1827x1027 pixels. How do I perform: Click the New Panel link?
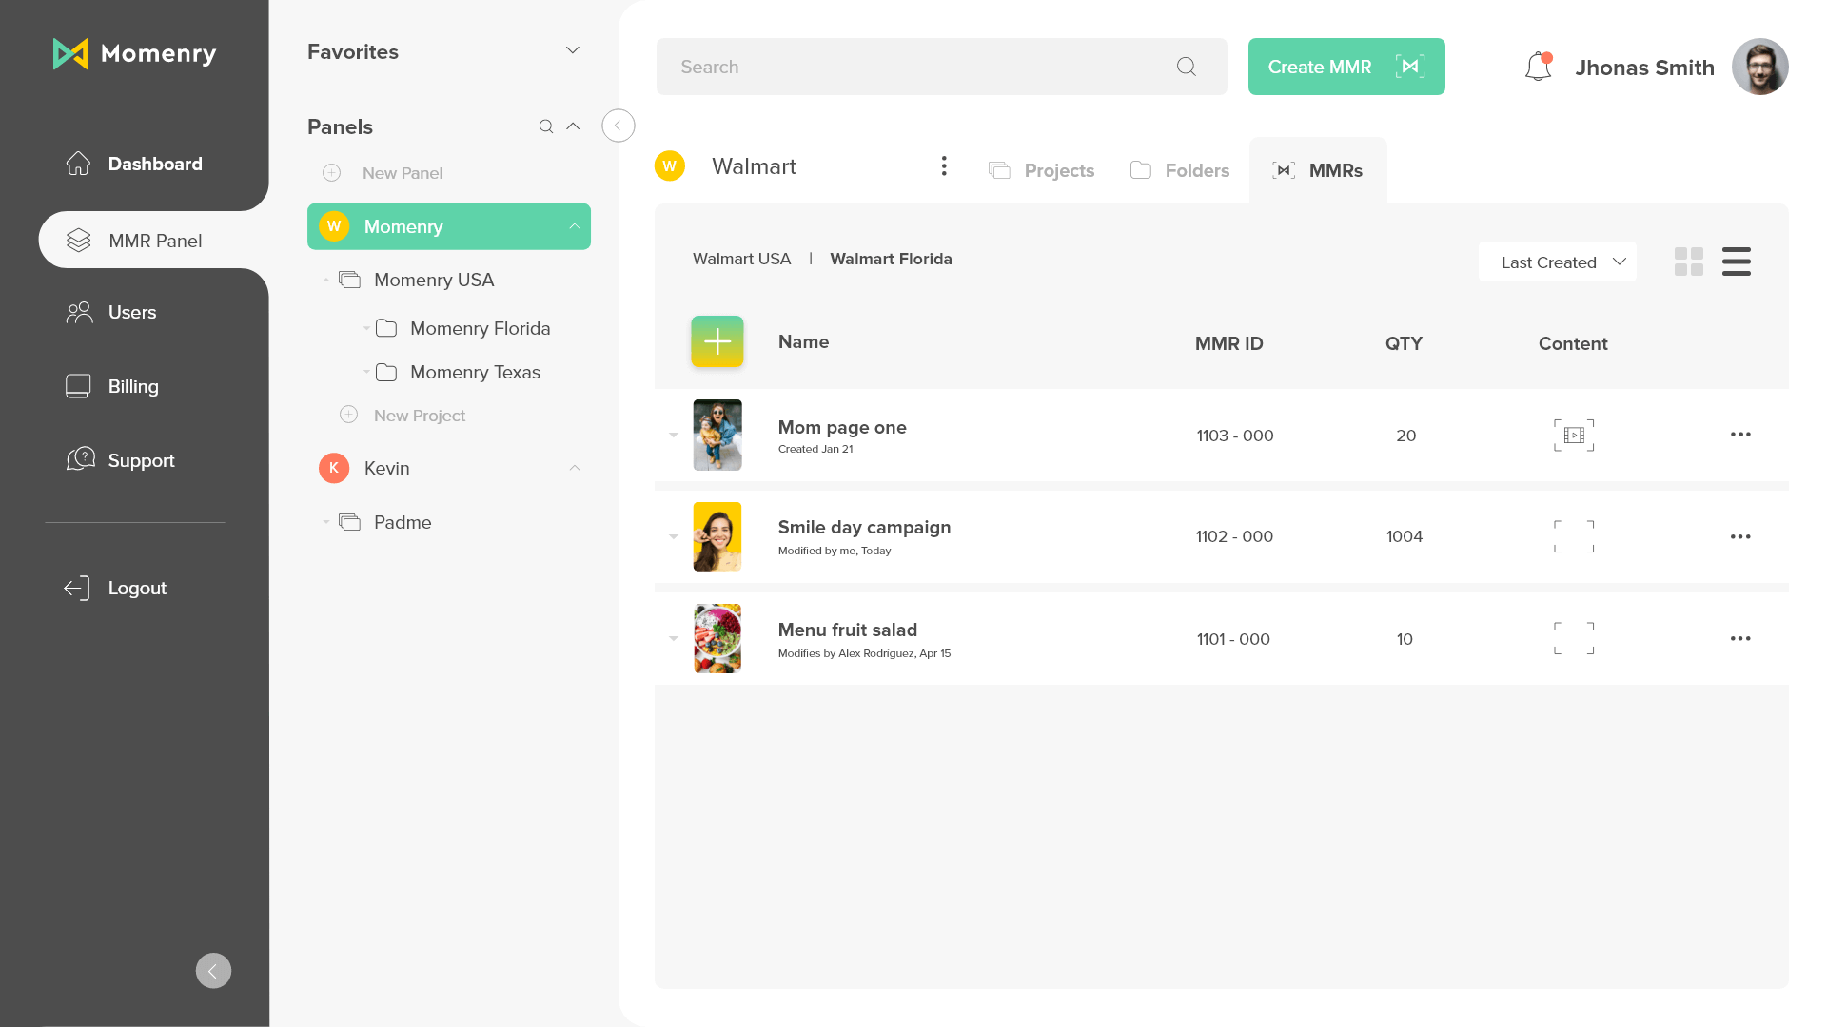tap(403, 173)
